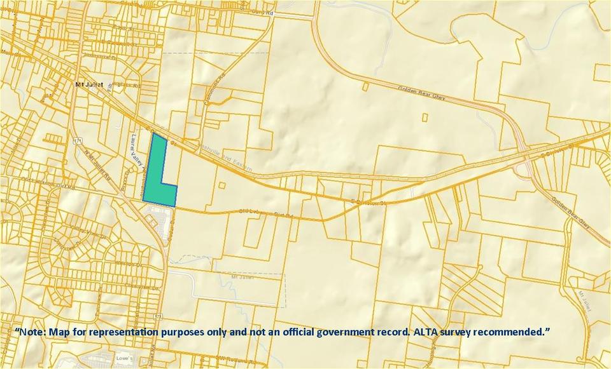611x369 pixels.
Task: Click the S Division St label near center
Action: click(369, 203)
